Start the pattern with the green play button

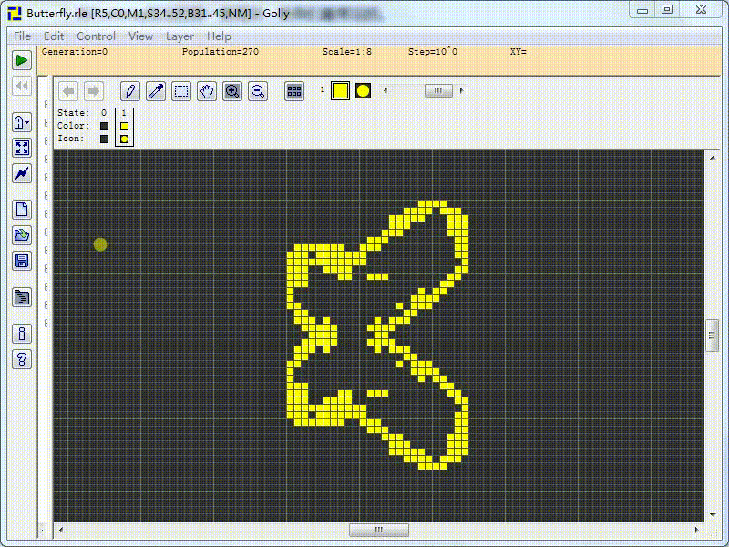[x=23, y=60]
